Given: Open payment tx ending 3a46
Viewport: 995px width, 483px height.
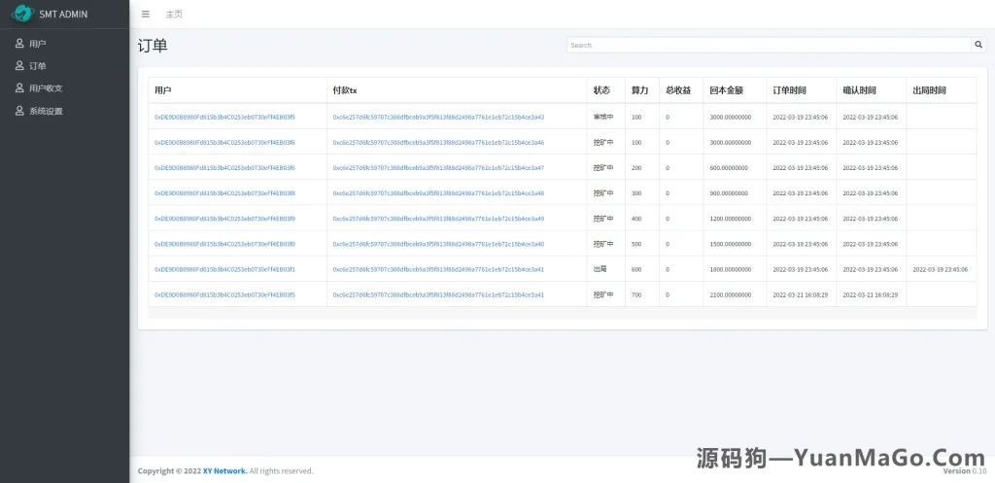Looking at the screenshot, I should pos(438,142).
